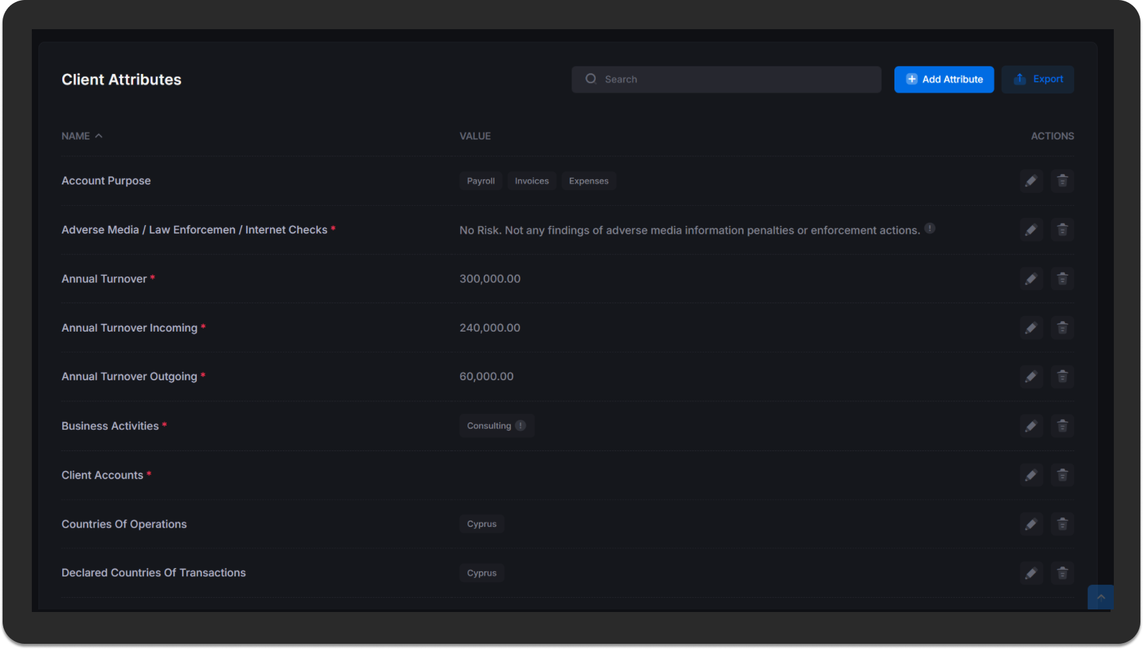Edit the Business Activities attribute
Image resolution: width=1143 pixels, height=649 pixels.
point(1031,426)
